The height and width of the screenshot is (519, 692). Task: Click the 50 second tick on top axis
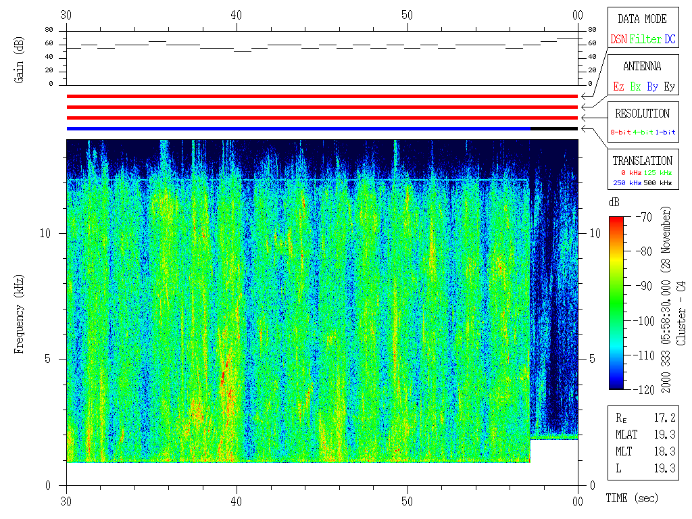407,15
